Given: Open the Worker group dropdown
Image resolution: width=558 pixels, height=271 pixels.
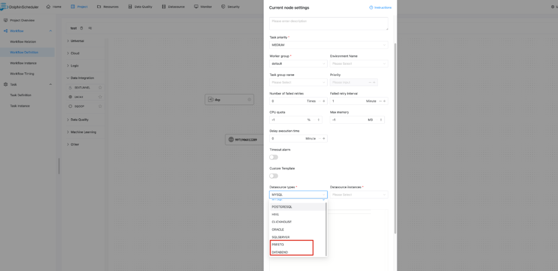Looking at the screenshot, I should coord(298,64).
